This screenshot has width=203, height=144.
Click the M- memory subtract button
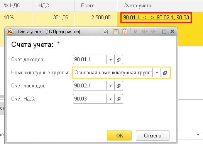153,32
